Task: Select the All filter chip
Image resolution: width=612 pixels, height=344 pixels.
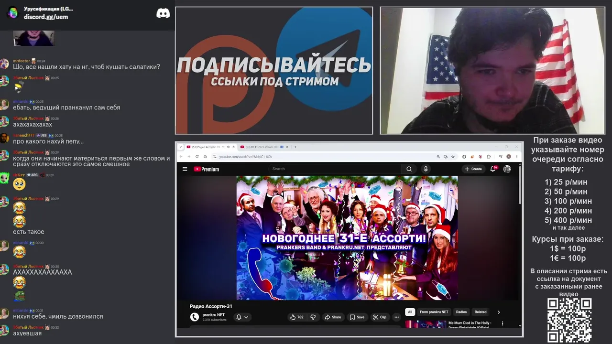Action: point(410,312)
